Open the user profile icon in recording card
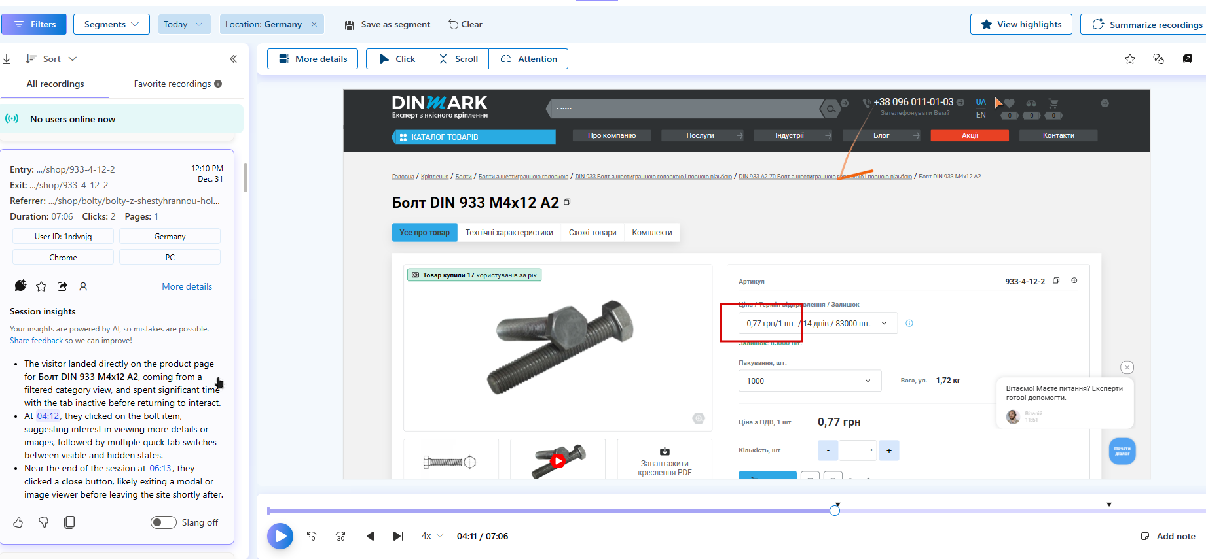The height and width of the screenshot is (559, 1206). [x=83, y=286]
